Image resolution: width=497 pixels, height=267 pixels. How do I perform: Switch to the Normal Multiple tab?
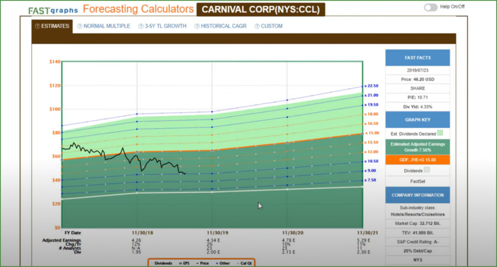pyautogui.click(x=106, y=26)
